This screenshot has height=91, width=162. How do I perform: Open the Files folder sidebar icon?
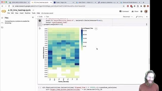2,28
